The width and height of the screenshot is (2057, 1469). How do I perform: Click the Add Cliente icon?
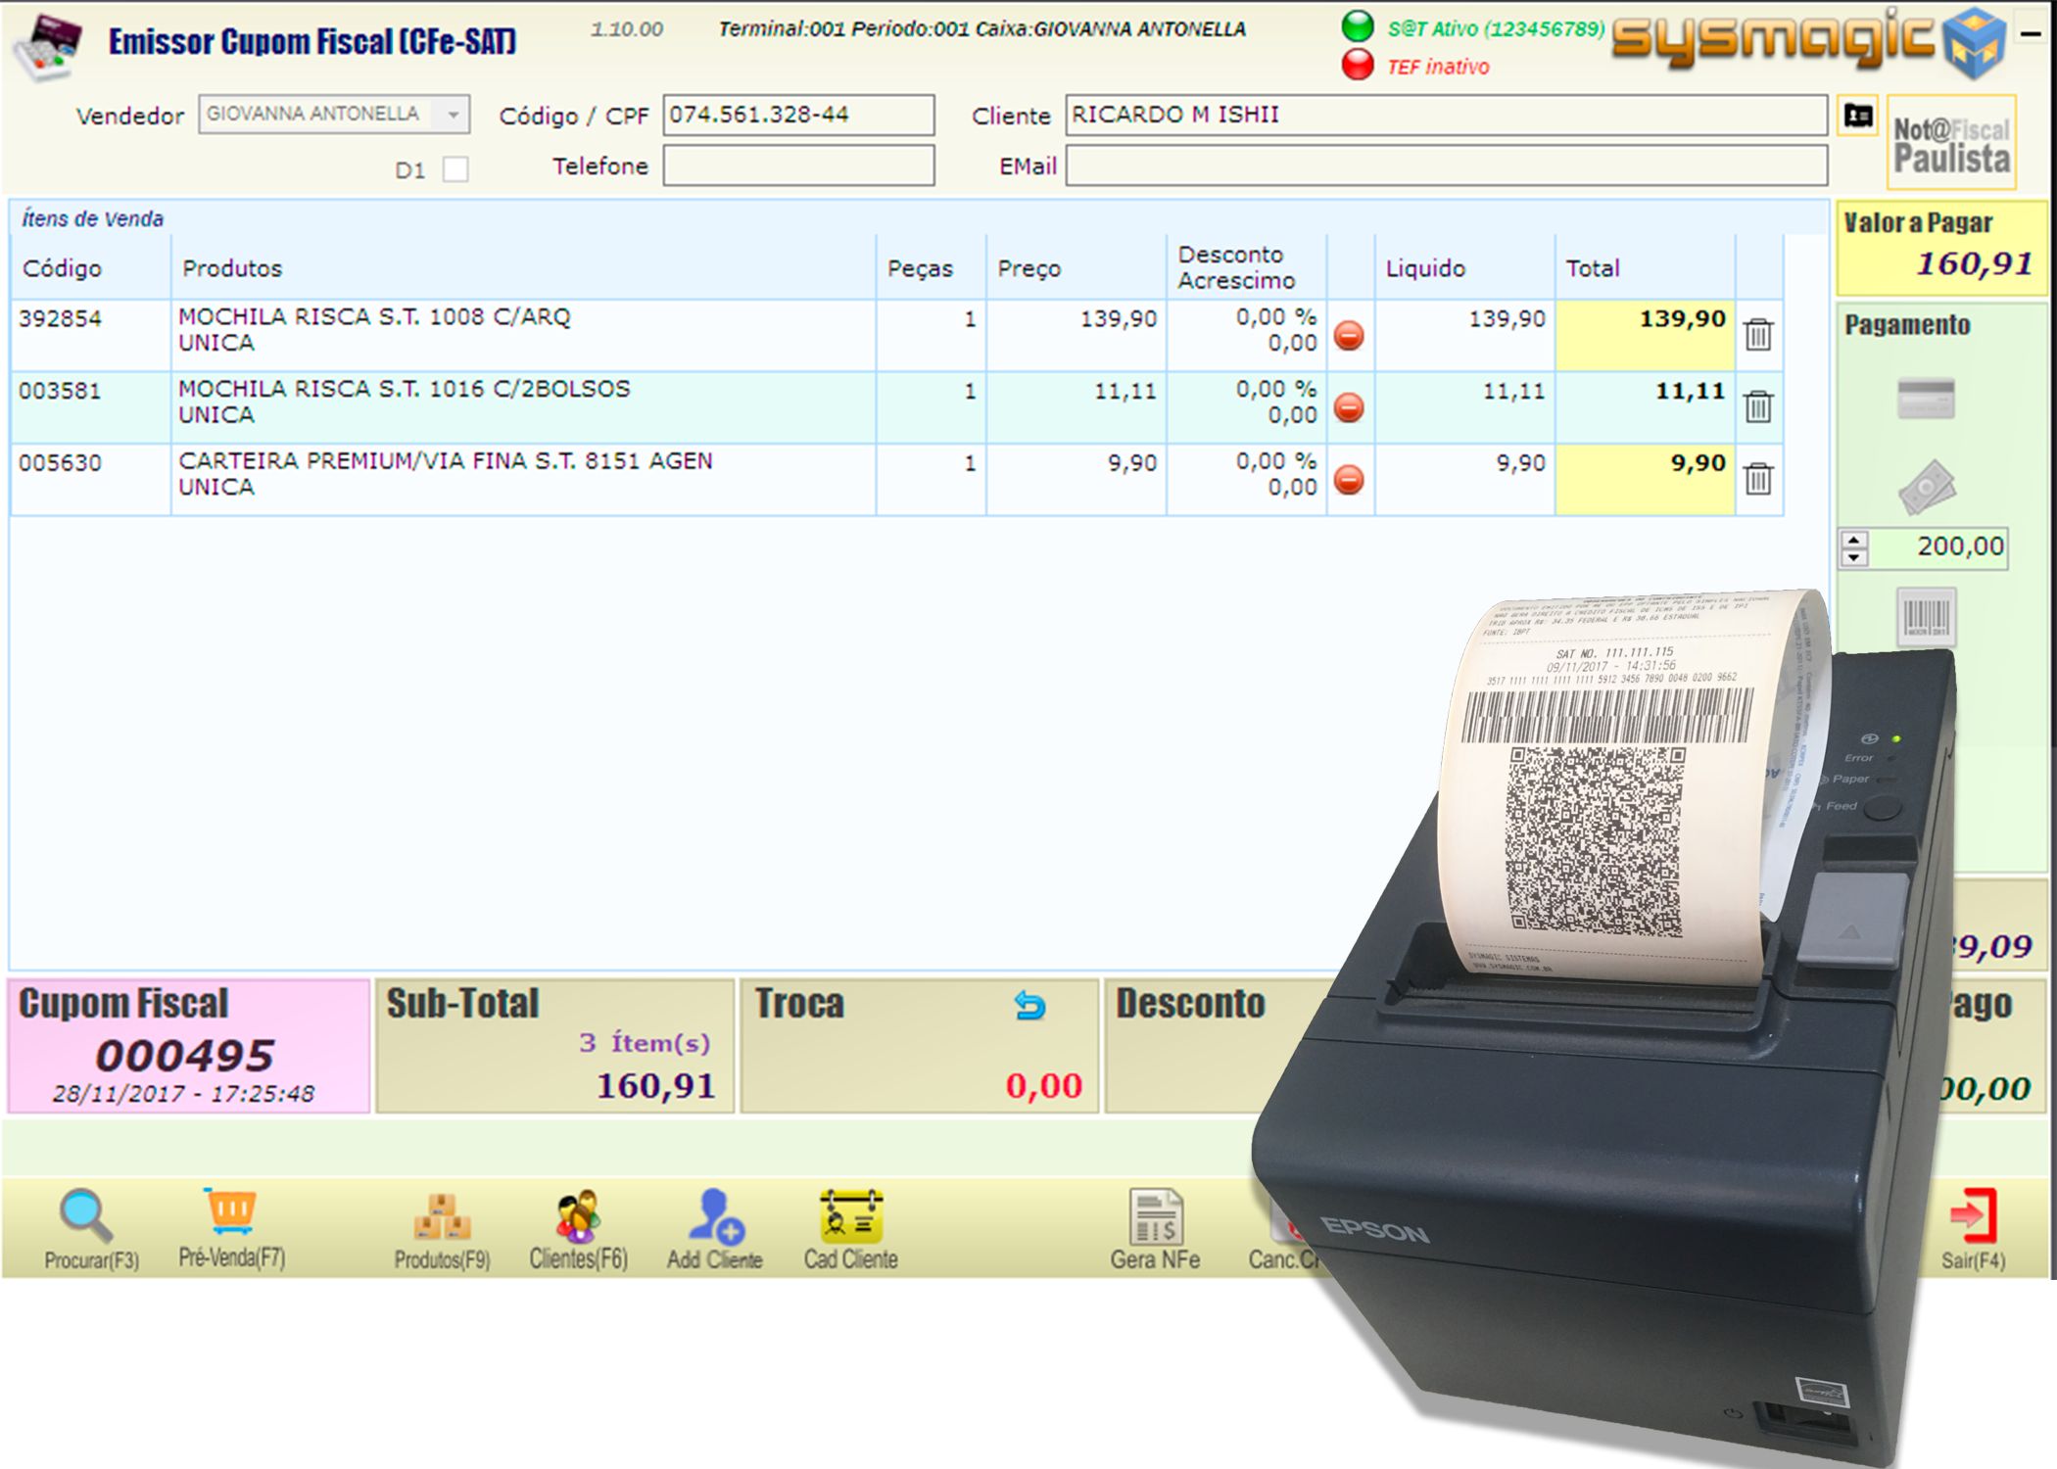(715, 1216)
